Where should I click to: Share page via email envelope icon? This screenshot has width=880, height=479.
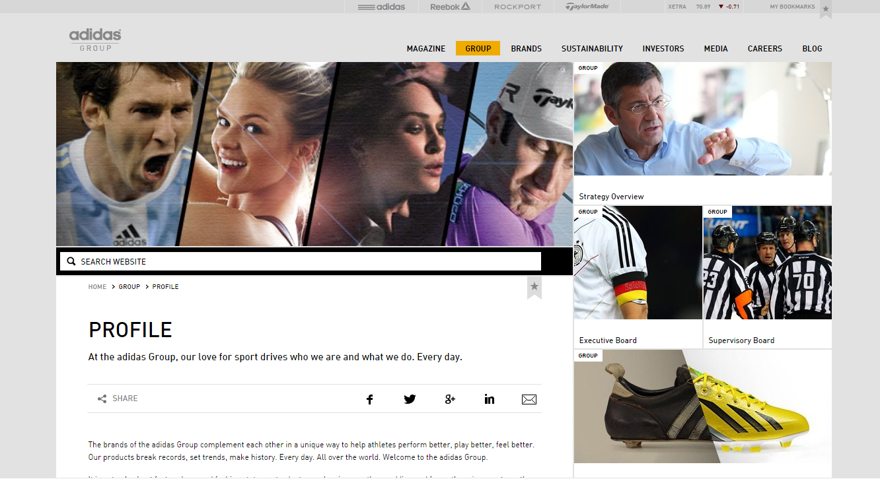529,399
